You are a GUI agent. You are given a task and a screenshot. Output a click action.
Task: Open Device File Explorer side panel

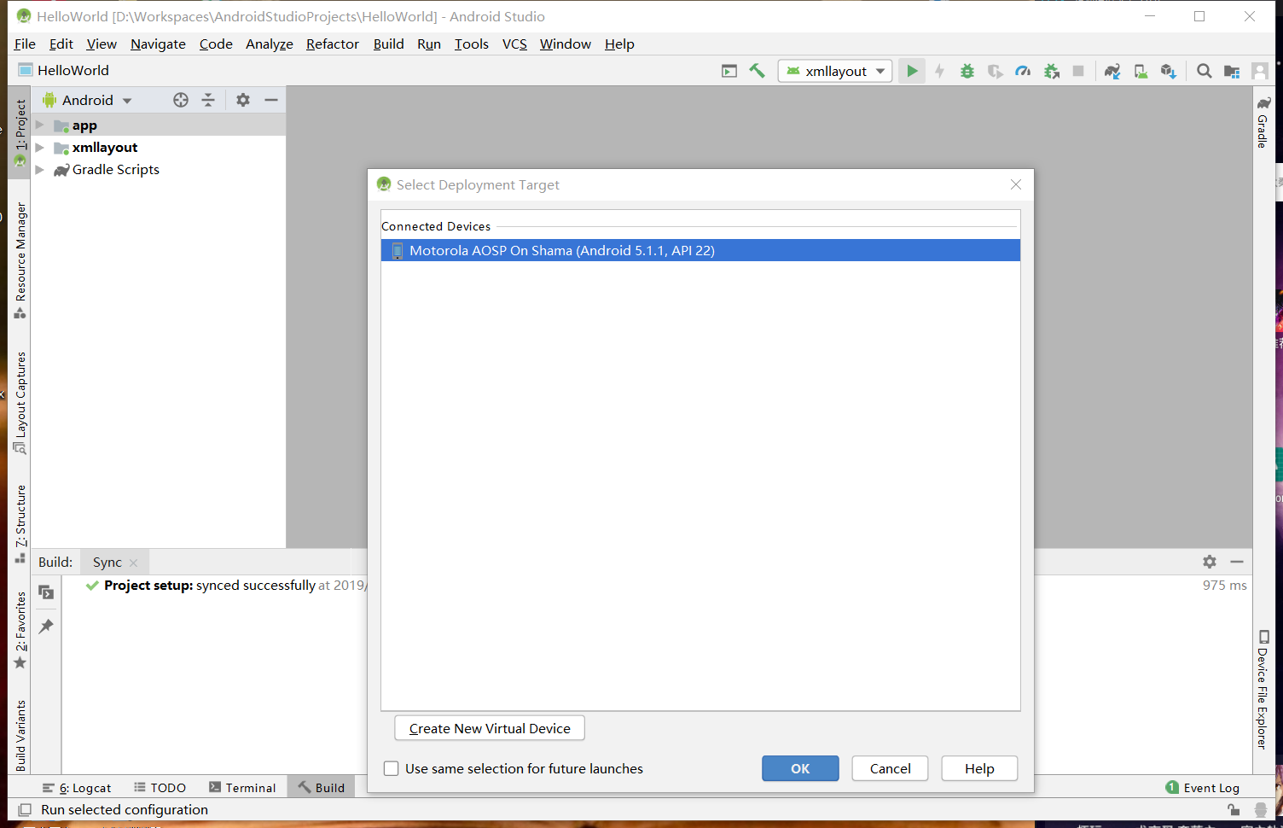pyautogui.click(x=1263, y=690)
